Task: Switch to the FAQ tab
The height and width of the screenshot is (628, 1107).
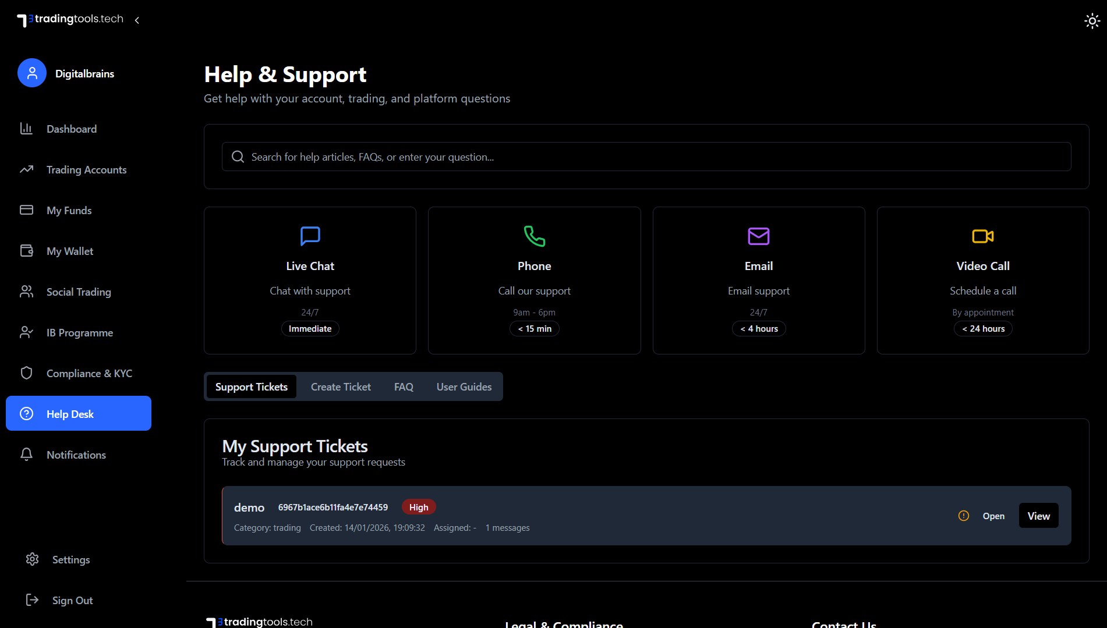Action: click(x=404, y=387)
